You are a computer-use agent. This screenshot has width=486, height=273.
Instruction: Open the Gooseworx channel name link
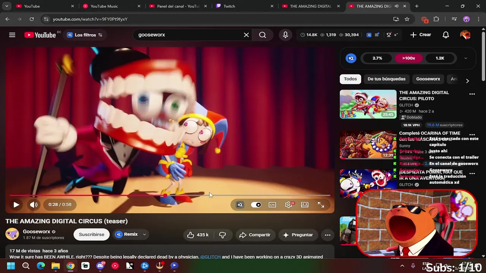click(36, 232)
